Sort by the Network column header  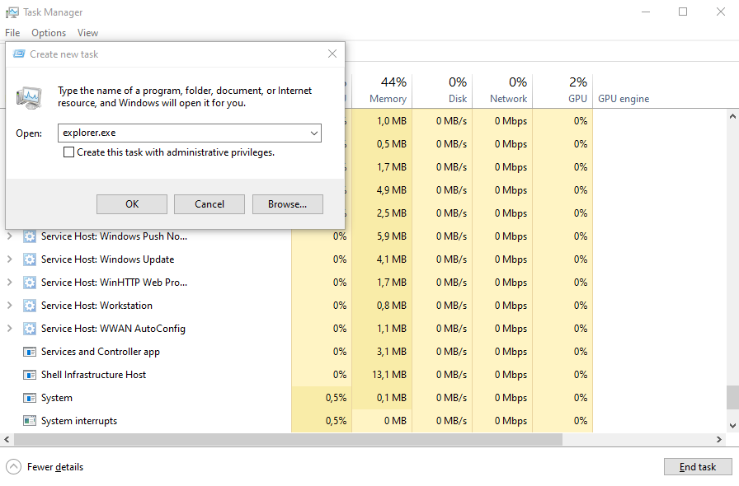[x=502, y=91]
